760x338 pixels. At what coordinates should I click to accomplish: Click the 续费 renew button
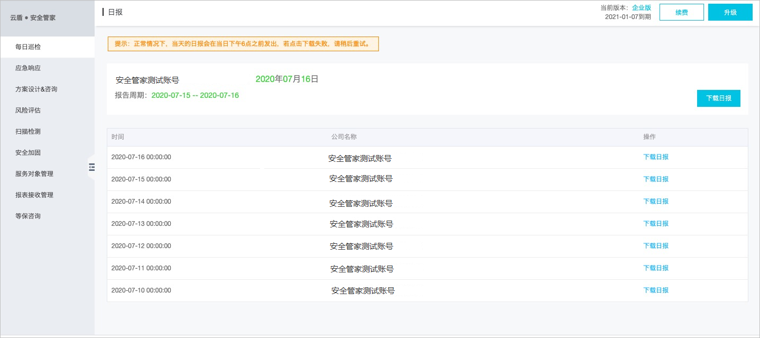pos(682,12)
